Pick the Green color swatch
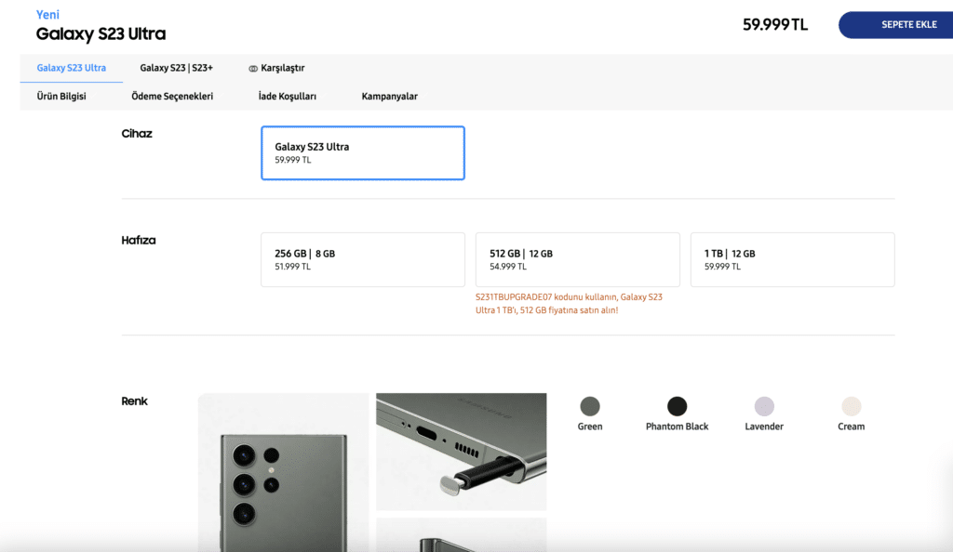The height and width of the screenshot is (552, 953). [589, 406]
